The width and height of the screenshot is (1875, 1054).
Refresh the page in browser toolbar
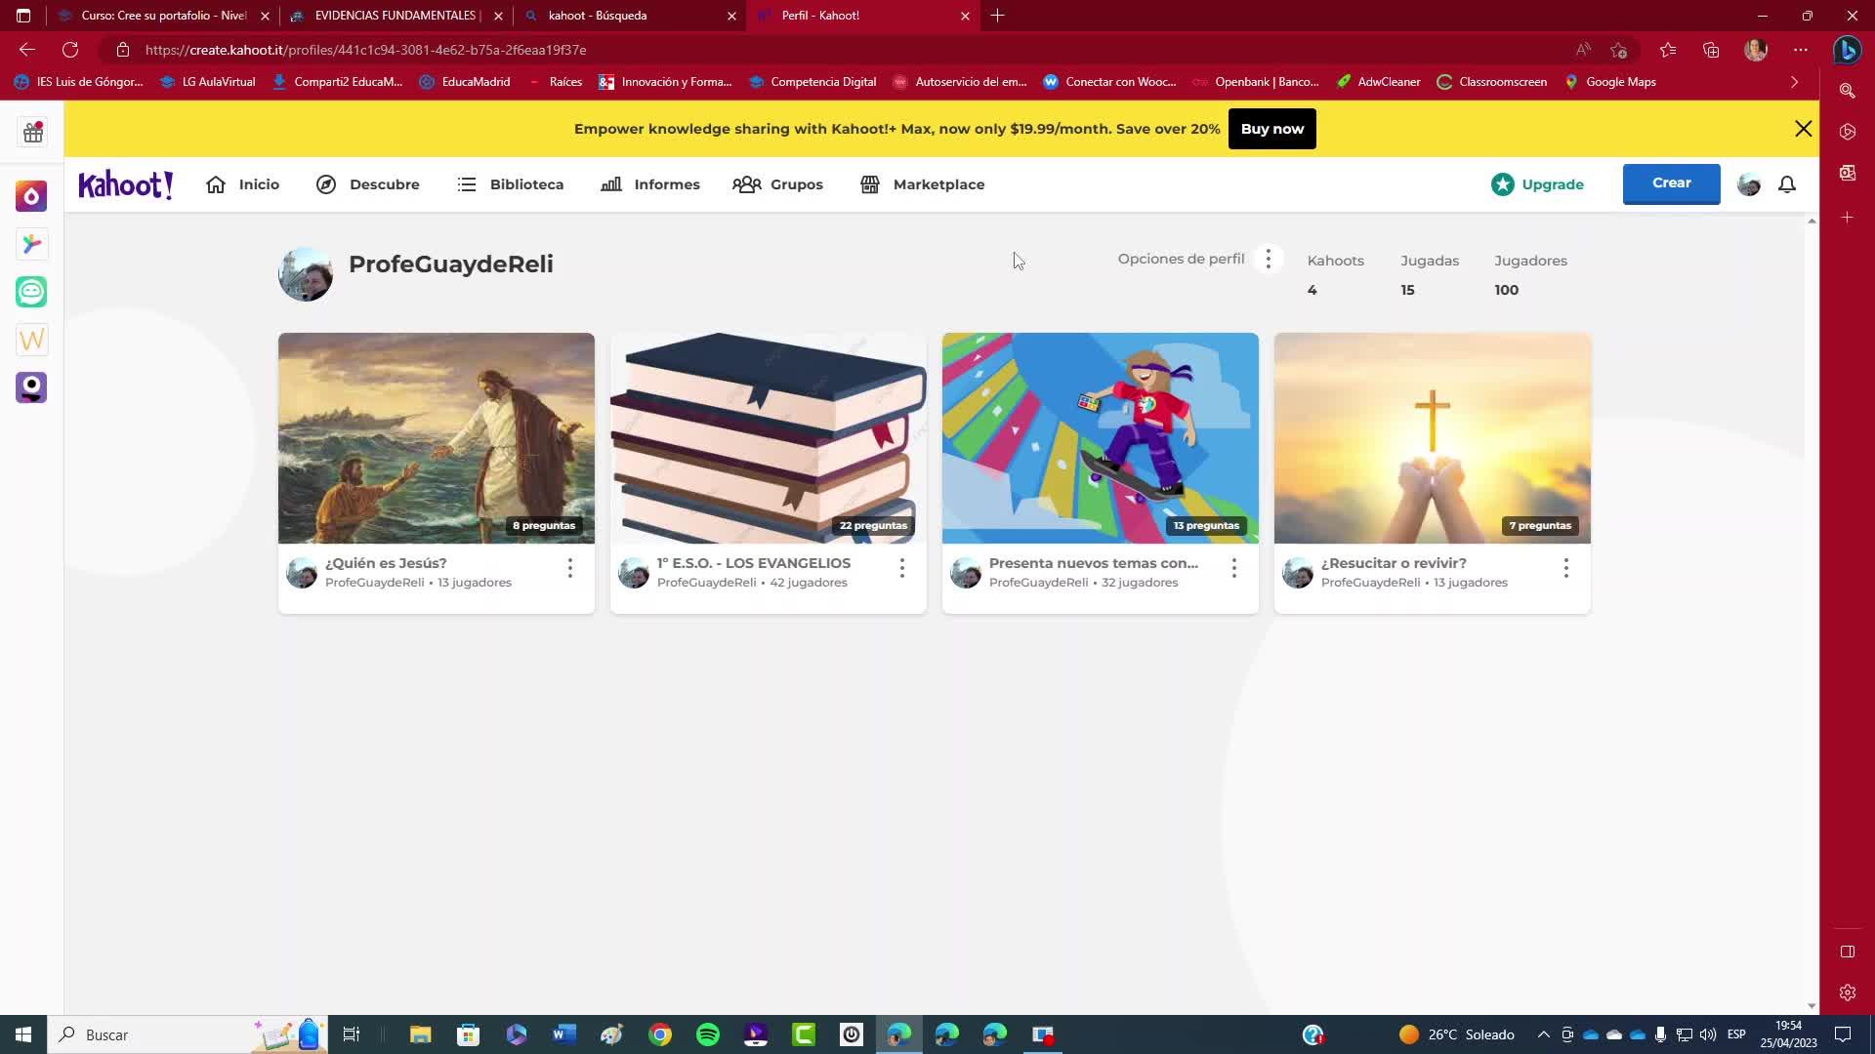point(70,50)
